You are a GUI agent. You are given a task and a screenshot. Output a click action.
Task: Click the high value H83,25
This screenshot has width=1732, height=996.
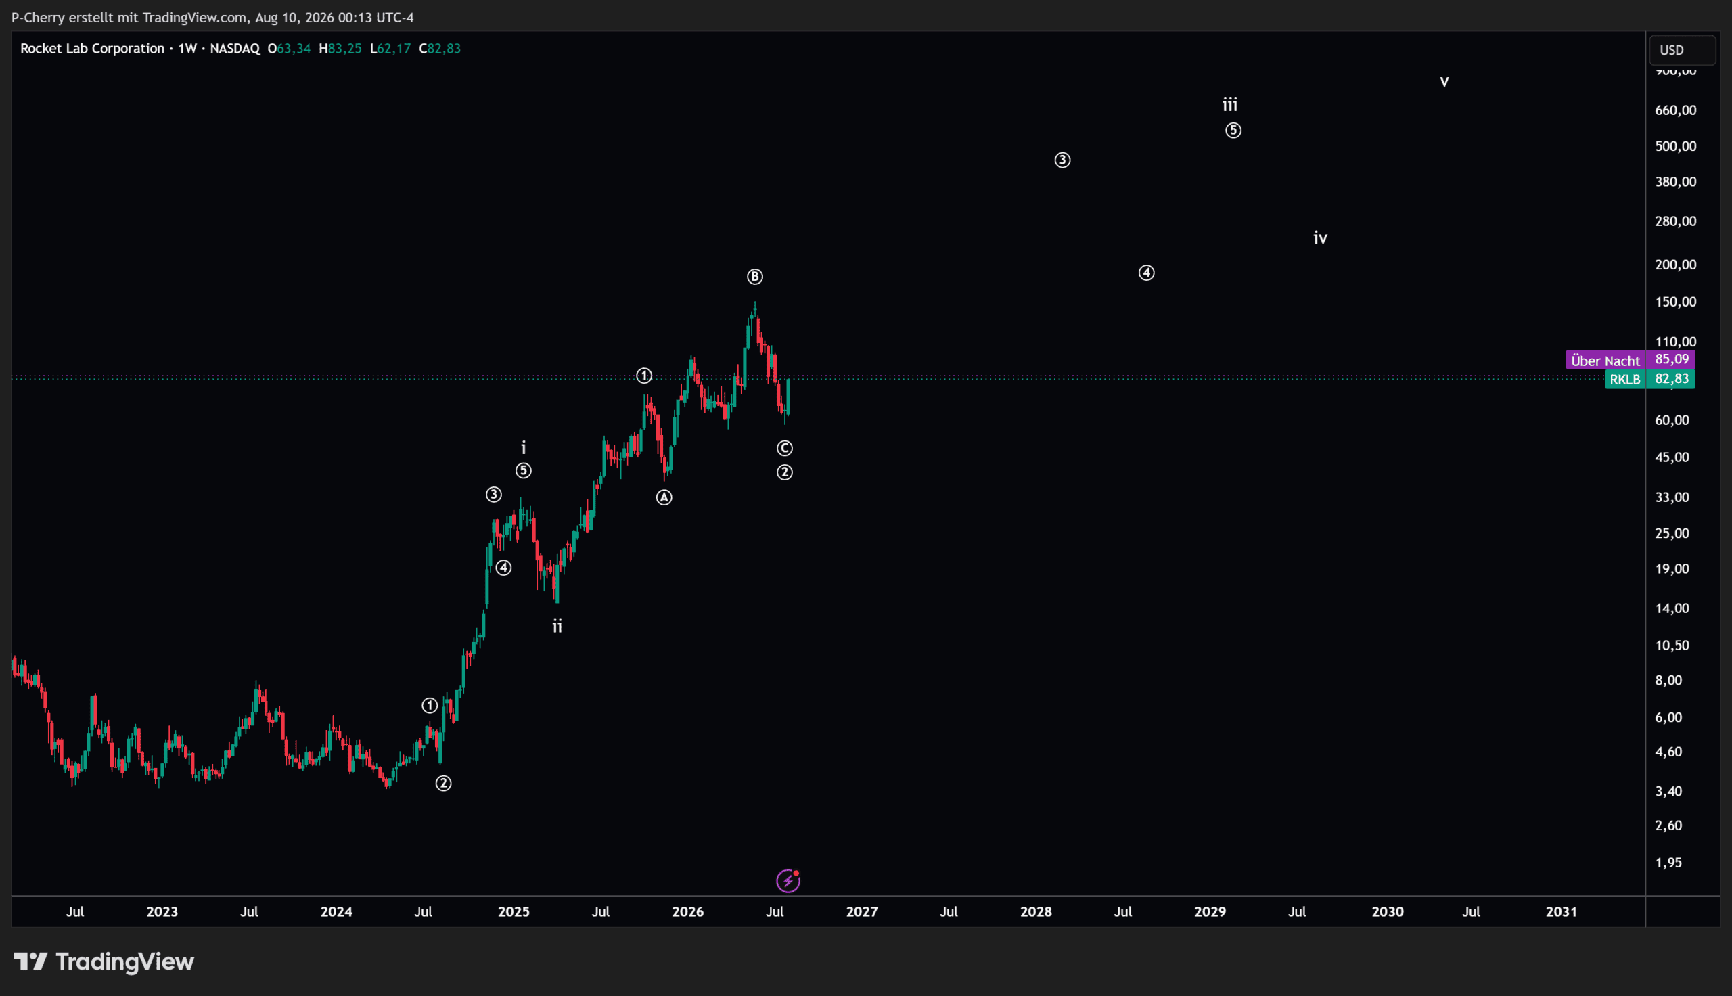(340, 49)
